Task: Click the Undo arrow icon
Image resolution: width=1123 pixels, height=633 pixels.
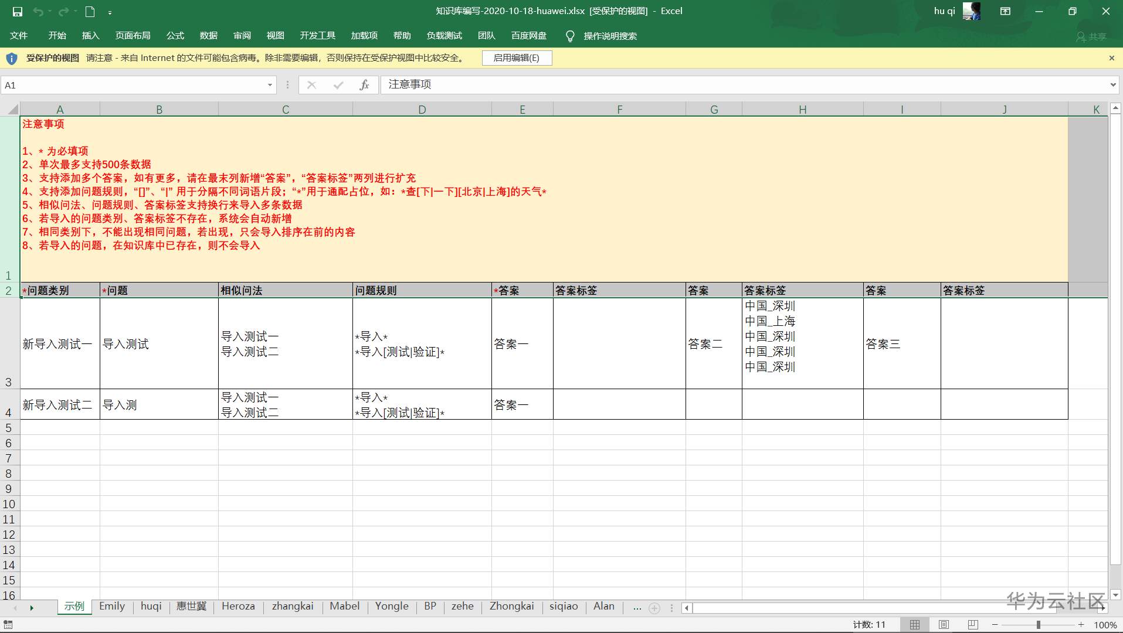Action: pyautogui.click(x=38, y=11)
